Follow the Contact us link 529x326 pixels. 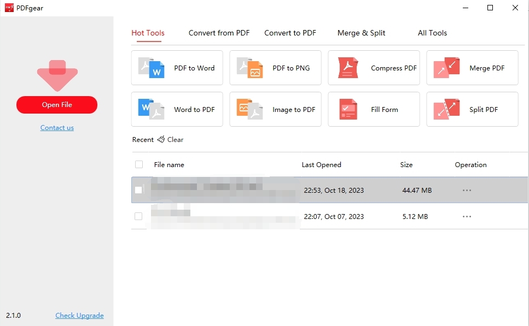tap(56, 127)
